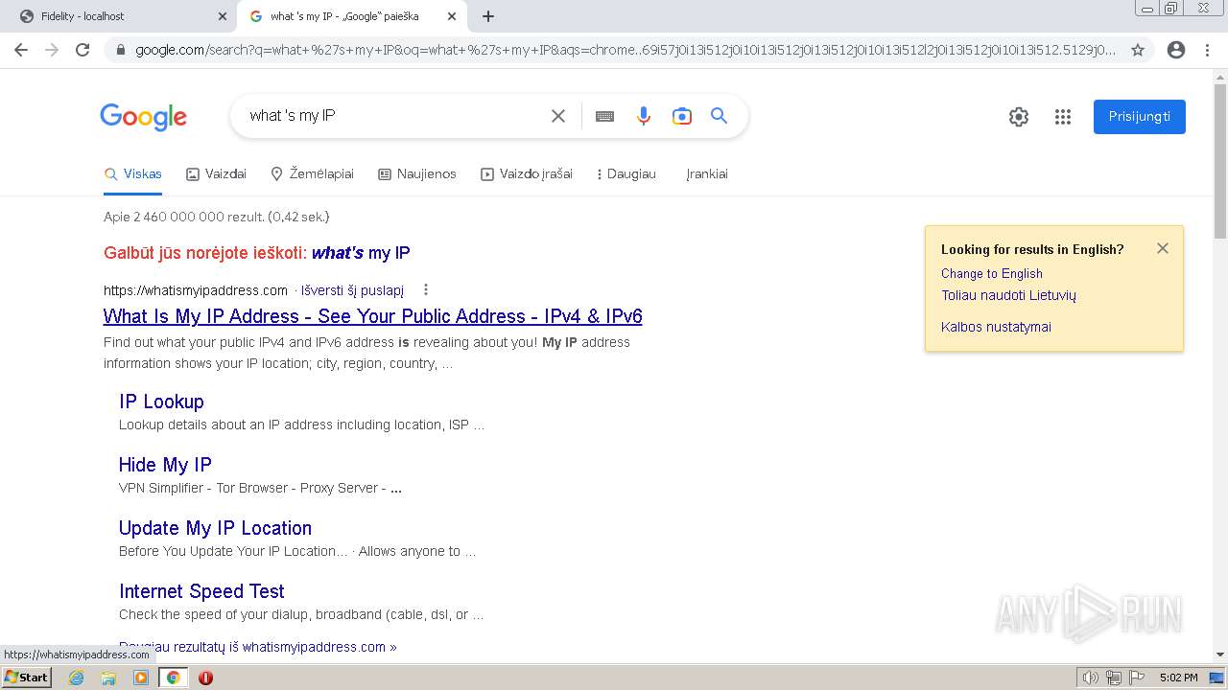Open Action Center flag icon
The width and height of the screenshot is (1228, 690).
coord(1137,678)
